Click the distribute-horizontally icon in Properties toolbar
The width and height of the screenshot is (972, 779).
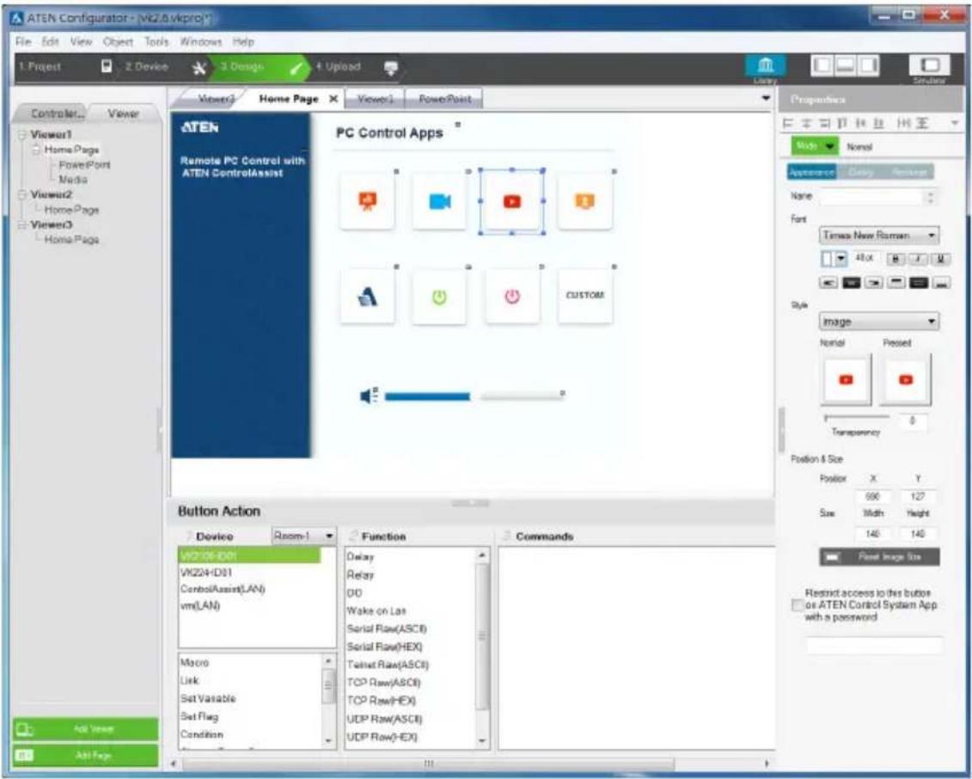point(904,124)
